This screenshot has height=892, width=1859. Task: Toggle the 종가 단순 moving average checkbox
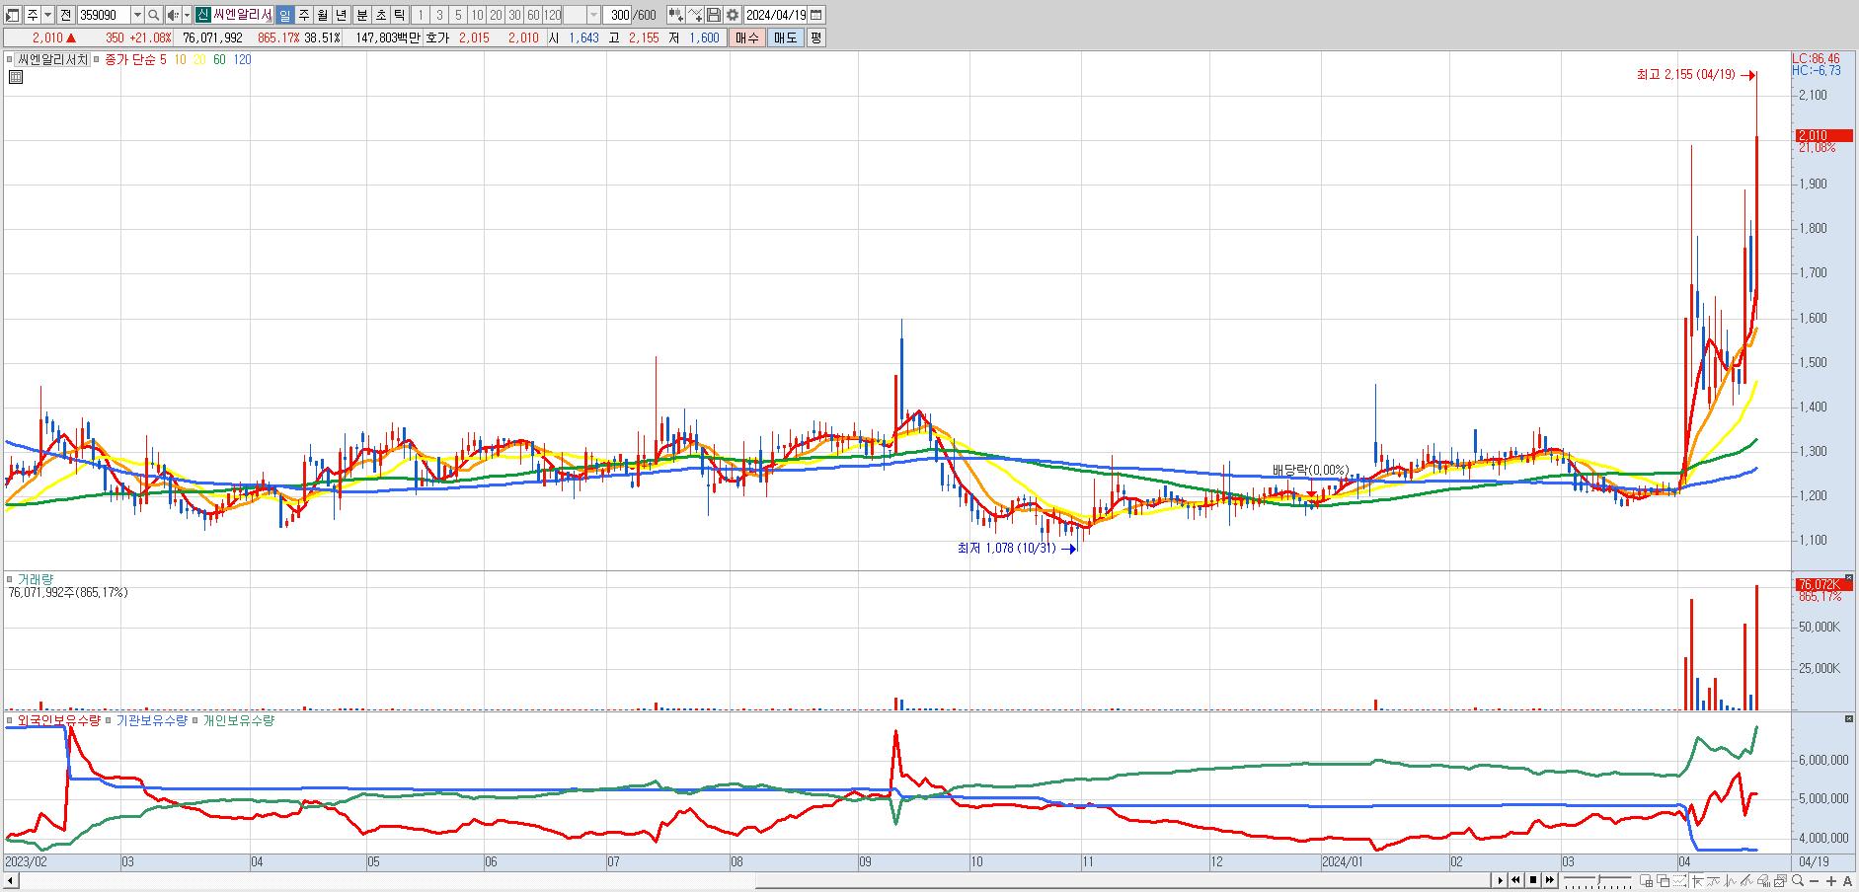[97, 59]
